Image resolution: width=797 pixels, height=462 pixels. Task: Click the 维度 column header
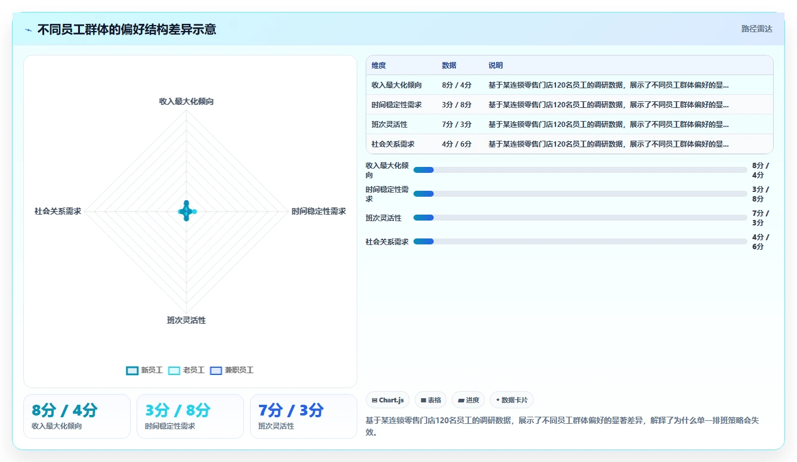(379, 66)
